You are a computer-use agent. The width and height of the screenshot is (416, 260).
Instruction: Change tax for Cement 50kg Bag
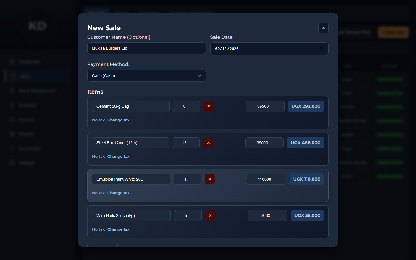click(118, 120)
